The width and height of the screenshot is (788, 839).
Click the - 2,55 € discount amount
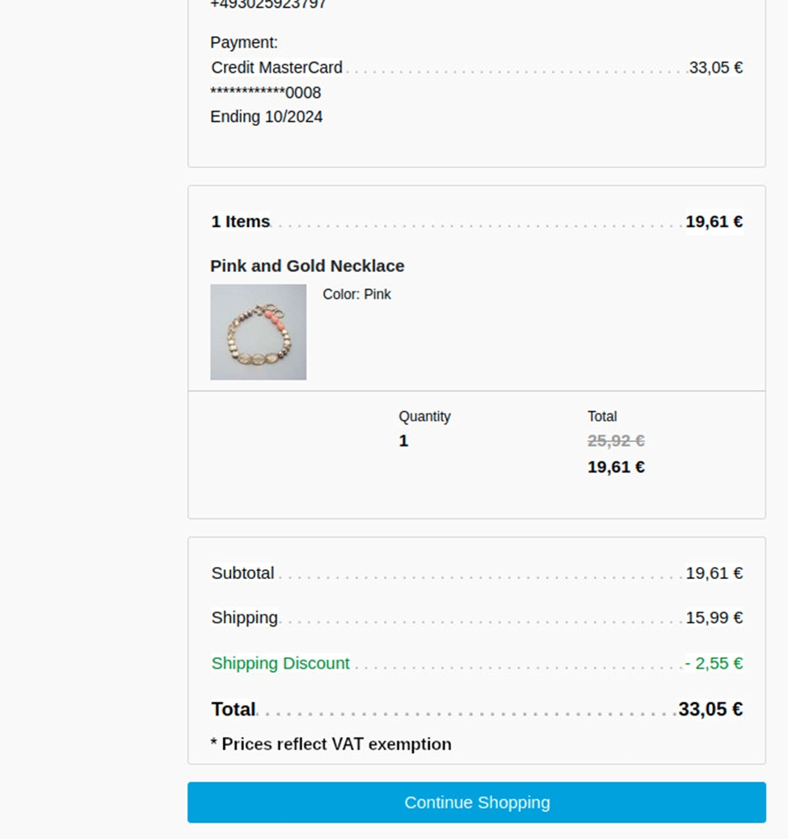tap(714, 663)
